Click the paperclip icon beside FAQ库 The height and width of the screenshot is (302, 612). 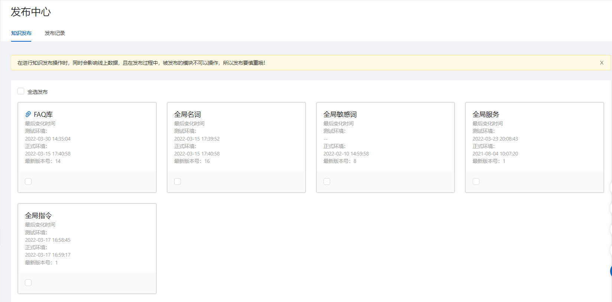pos(28,114)
